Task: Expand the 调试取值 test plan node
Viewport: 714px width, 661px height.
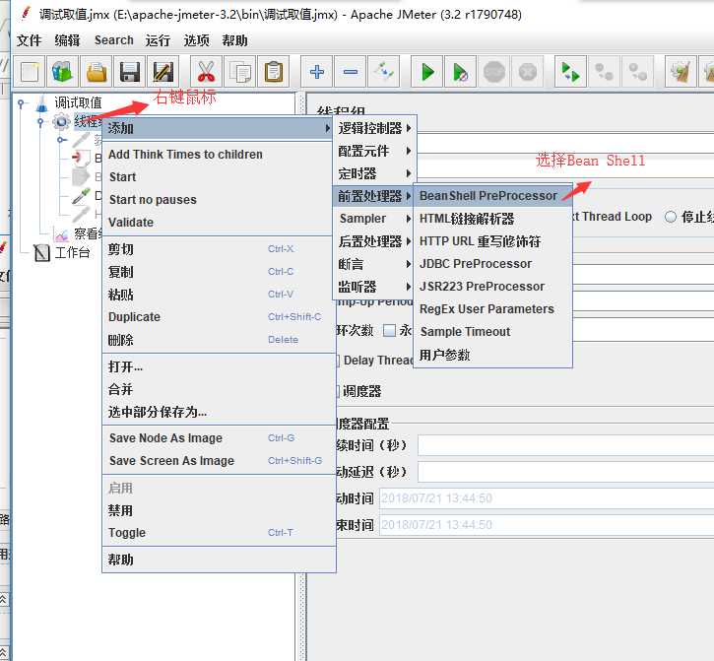Action: pyautogui.click(x=21, y=103)
